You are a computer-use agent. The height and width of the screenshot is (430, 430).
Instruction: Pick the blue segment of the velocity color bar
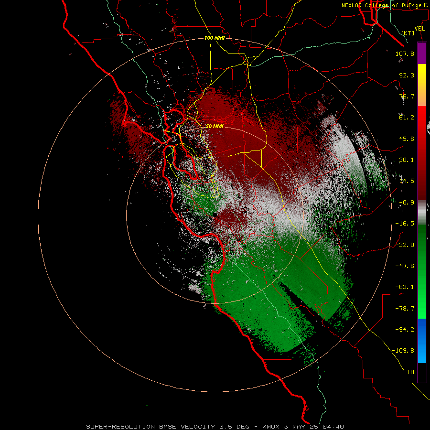point(422,341)
